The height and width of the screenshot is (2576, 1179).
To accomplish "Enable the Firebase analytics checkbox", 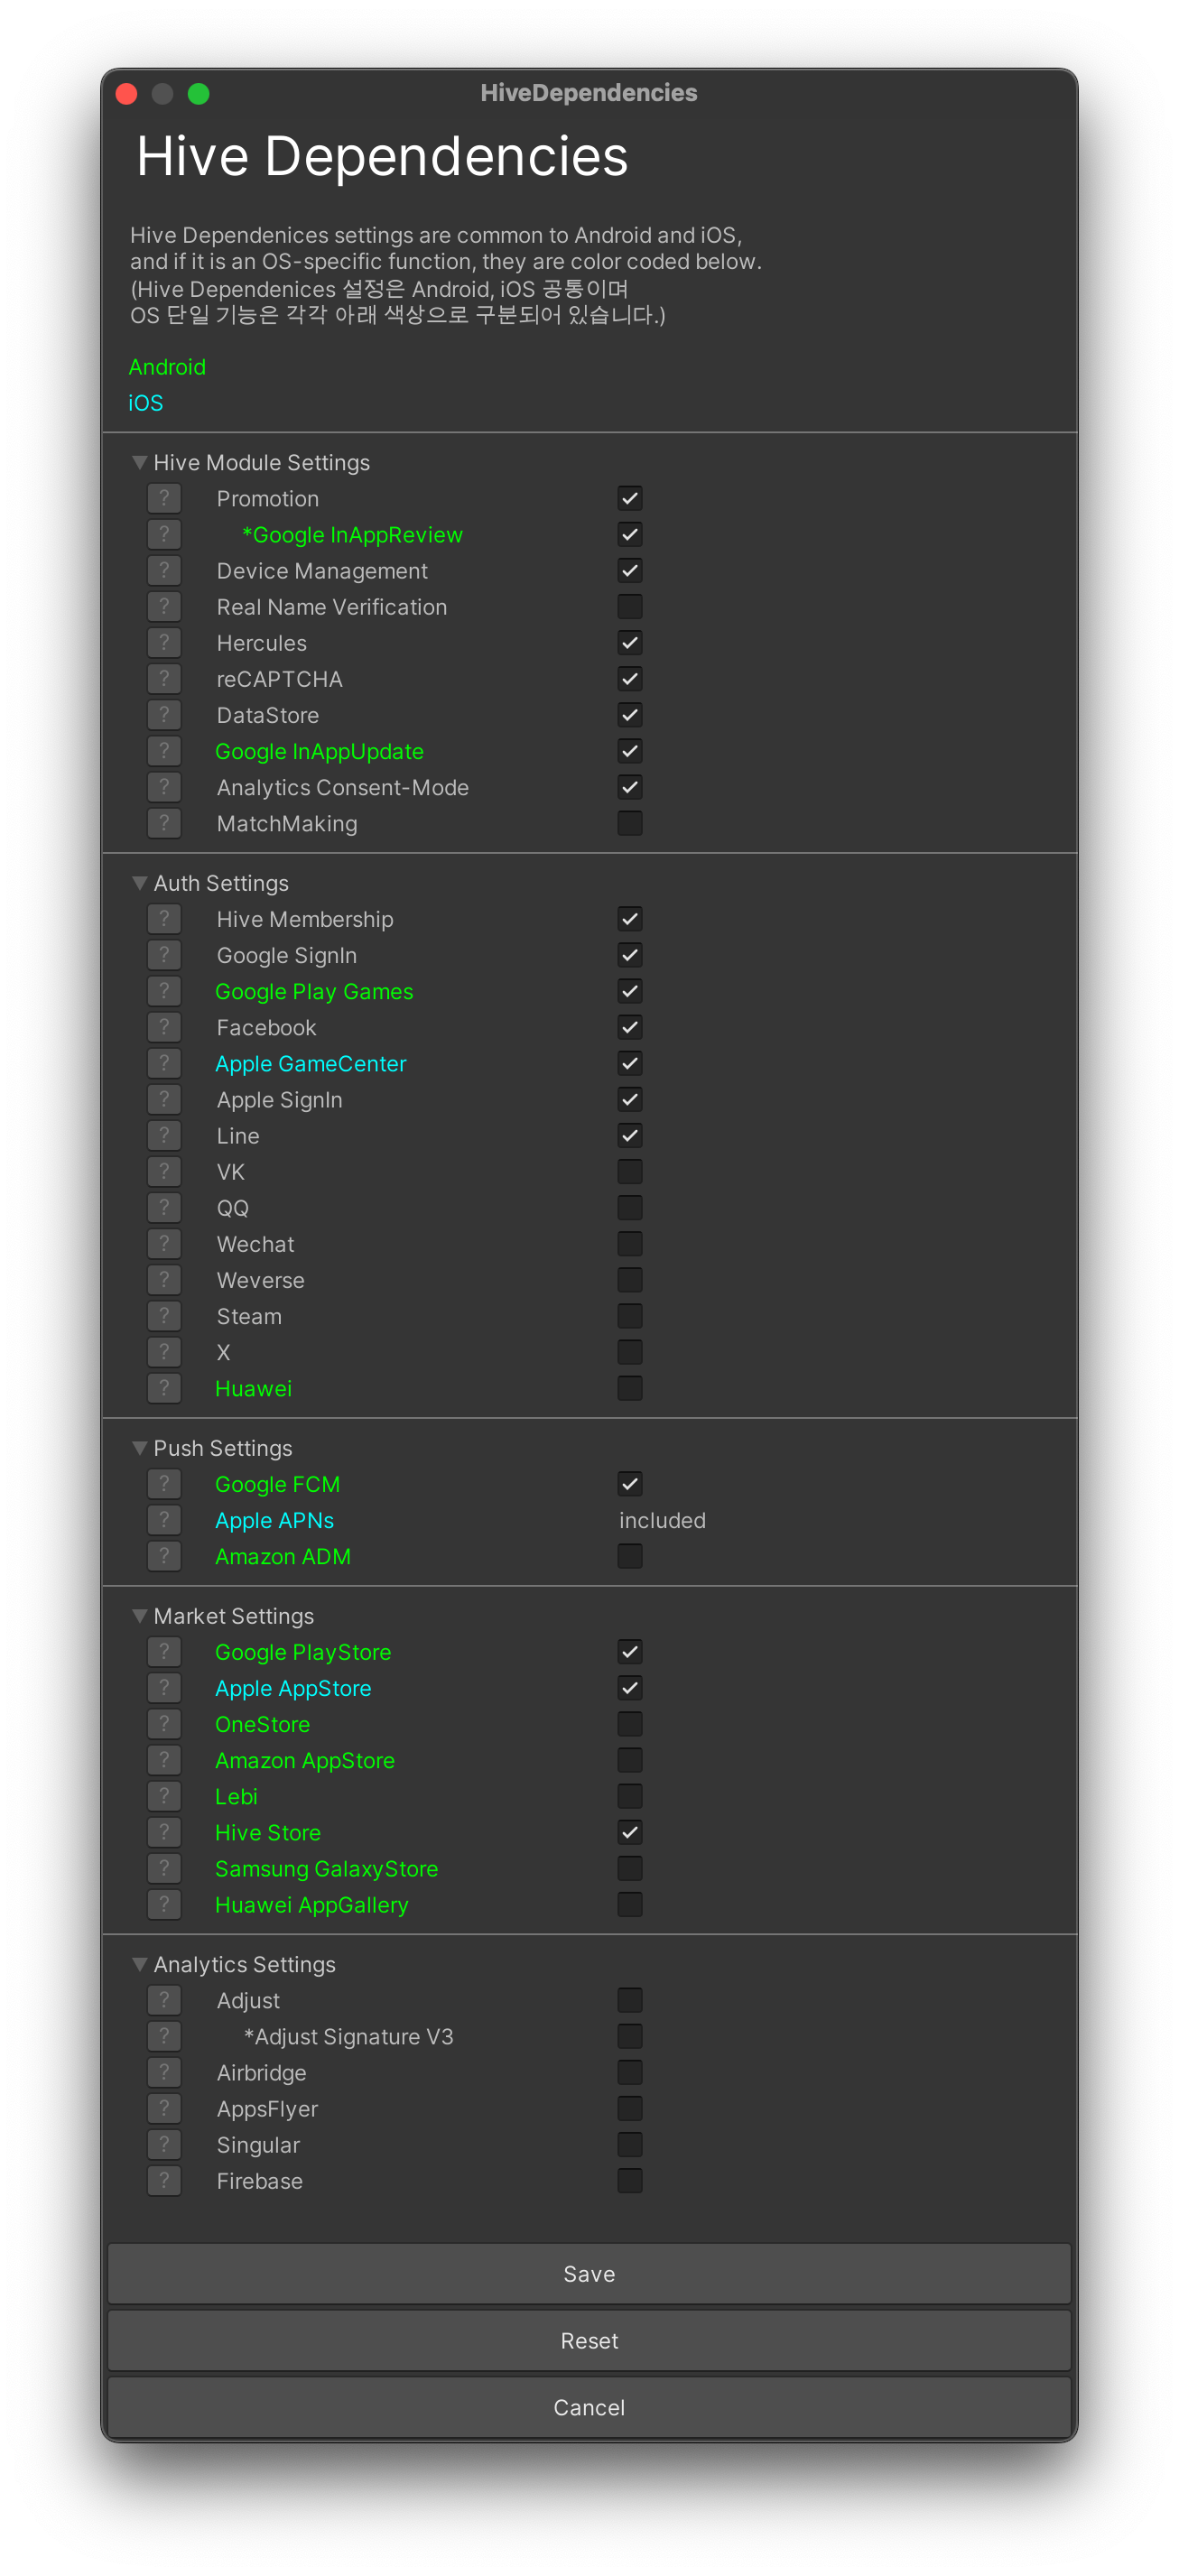I will click(630, 2181).
